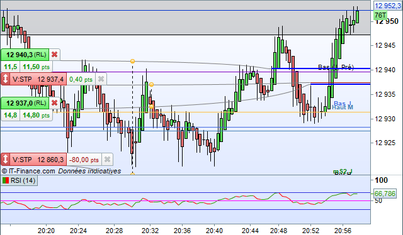The width and height of the screenshot is (403, 235).
Task: Select the 12 940,3 (RL) order label
Action: point(26,55)
